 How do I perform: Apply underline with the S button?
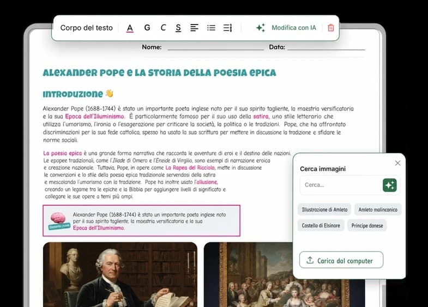click(178, 28)
